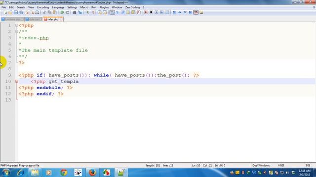Click 'Dos\Windows' line-ending status entry
The width and height of the screenshot is (316, 177).
261,166
